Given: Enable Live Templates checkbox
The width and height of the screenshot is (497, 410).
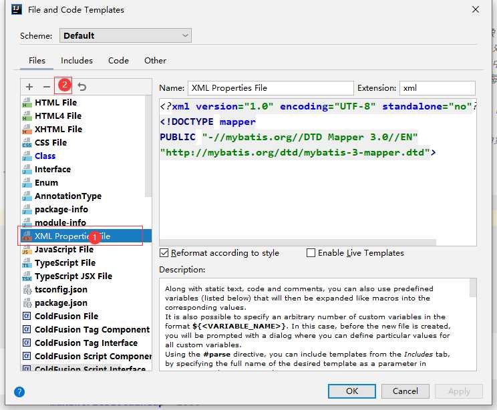Looking at the screenshot, I should pos(311,252).
